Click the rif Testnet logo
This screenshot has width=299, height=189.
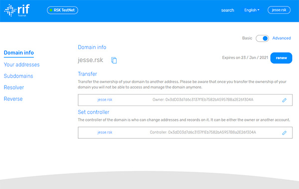point(17,10)
